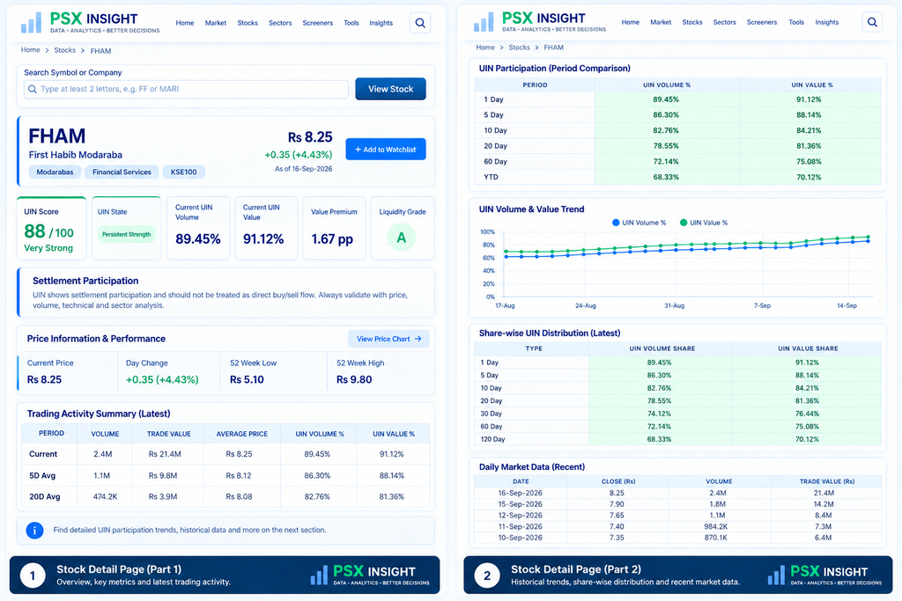This screenshot has width=902, height=601.
Task: Click YTD row in Period Comparison table
Action: tap(677, 177)
